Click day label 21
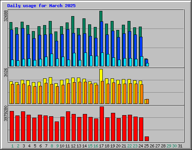The height and width of the screenshot is (150, 192). click(x=124, y=146)
